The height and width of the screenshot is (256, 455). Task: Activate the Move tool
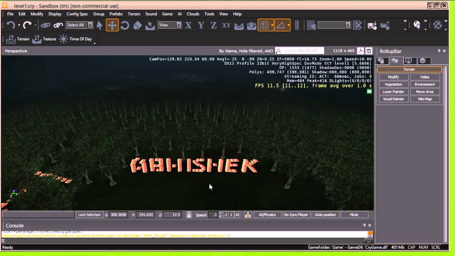coord(112,25)
